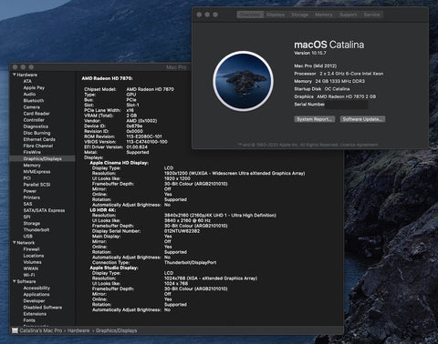The image size is (438, 344).
Task: Select Extensions under Software
Action: 35,314
